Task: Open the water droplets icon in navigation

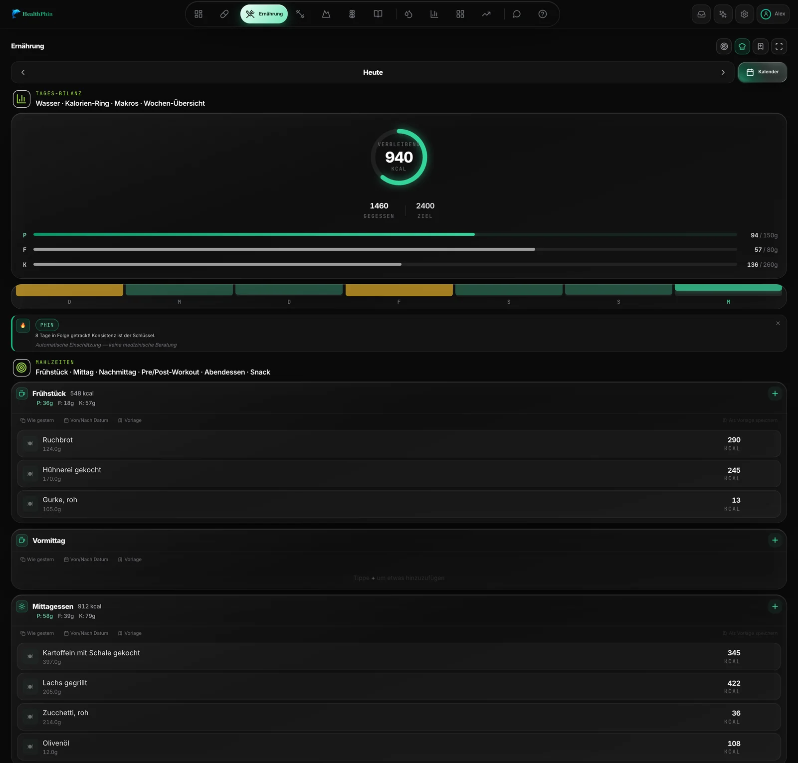Action: click(x=408, y=14)
